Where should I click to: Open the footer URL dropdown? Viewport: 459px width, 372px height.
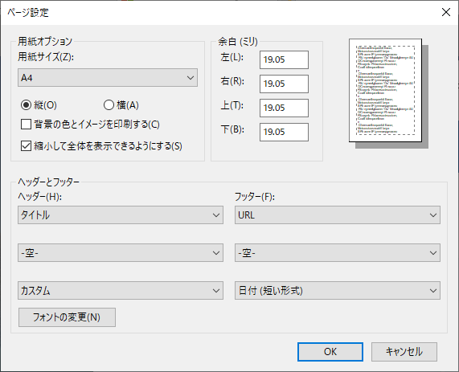pos(338,215)
